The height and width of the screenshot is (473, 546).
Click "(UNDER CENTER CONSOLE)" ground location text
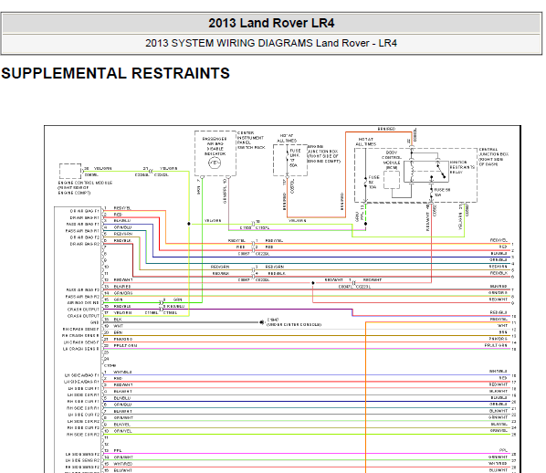click(294, 325)
